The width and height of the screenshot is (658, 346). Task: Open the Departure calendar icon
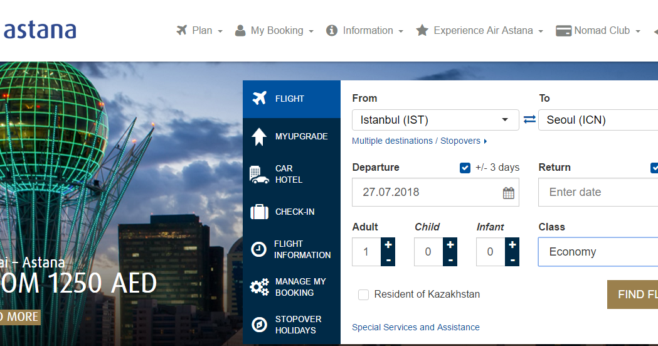509,193
